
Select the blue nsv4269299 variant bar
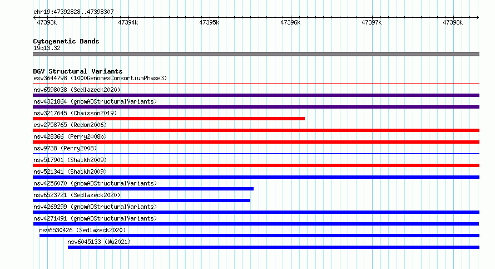[256, 212]
